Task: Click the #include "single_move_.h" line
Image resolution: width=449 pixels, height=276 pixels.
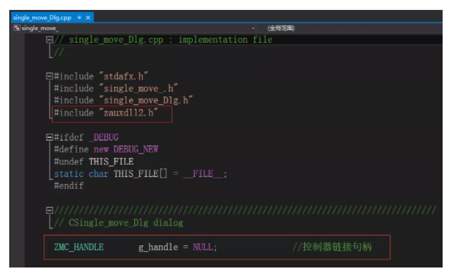Action: (116, 88)
